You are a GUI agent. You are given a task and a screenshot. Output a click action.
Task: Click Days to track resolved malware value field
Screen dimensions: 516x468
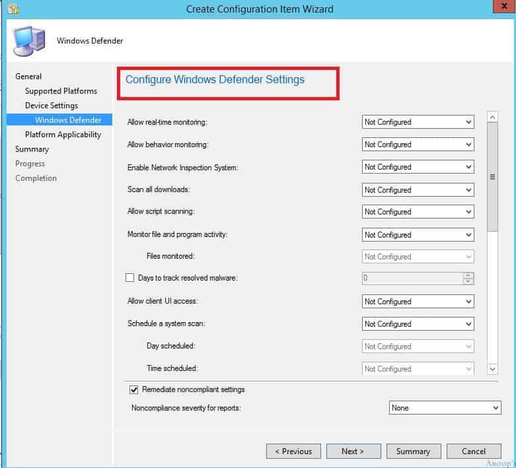pos(412,279)
